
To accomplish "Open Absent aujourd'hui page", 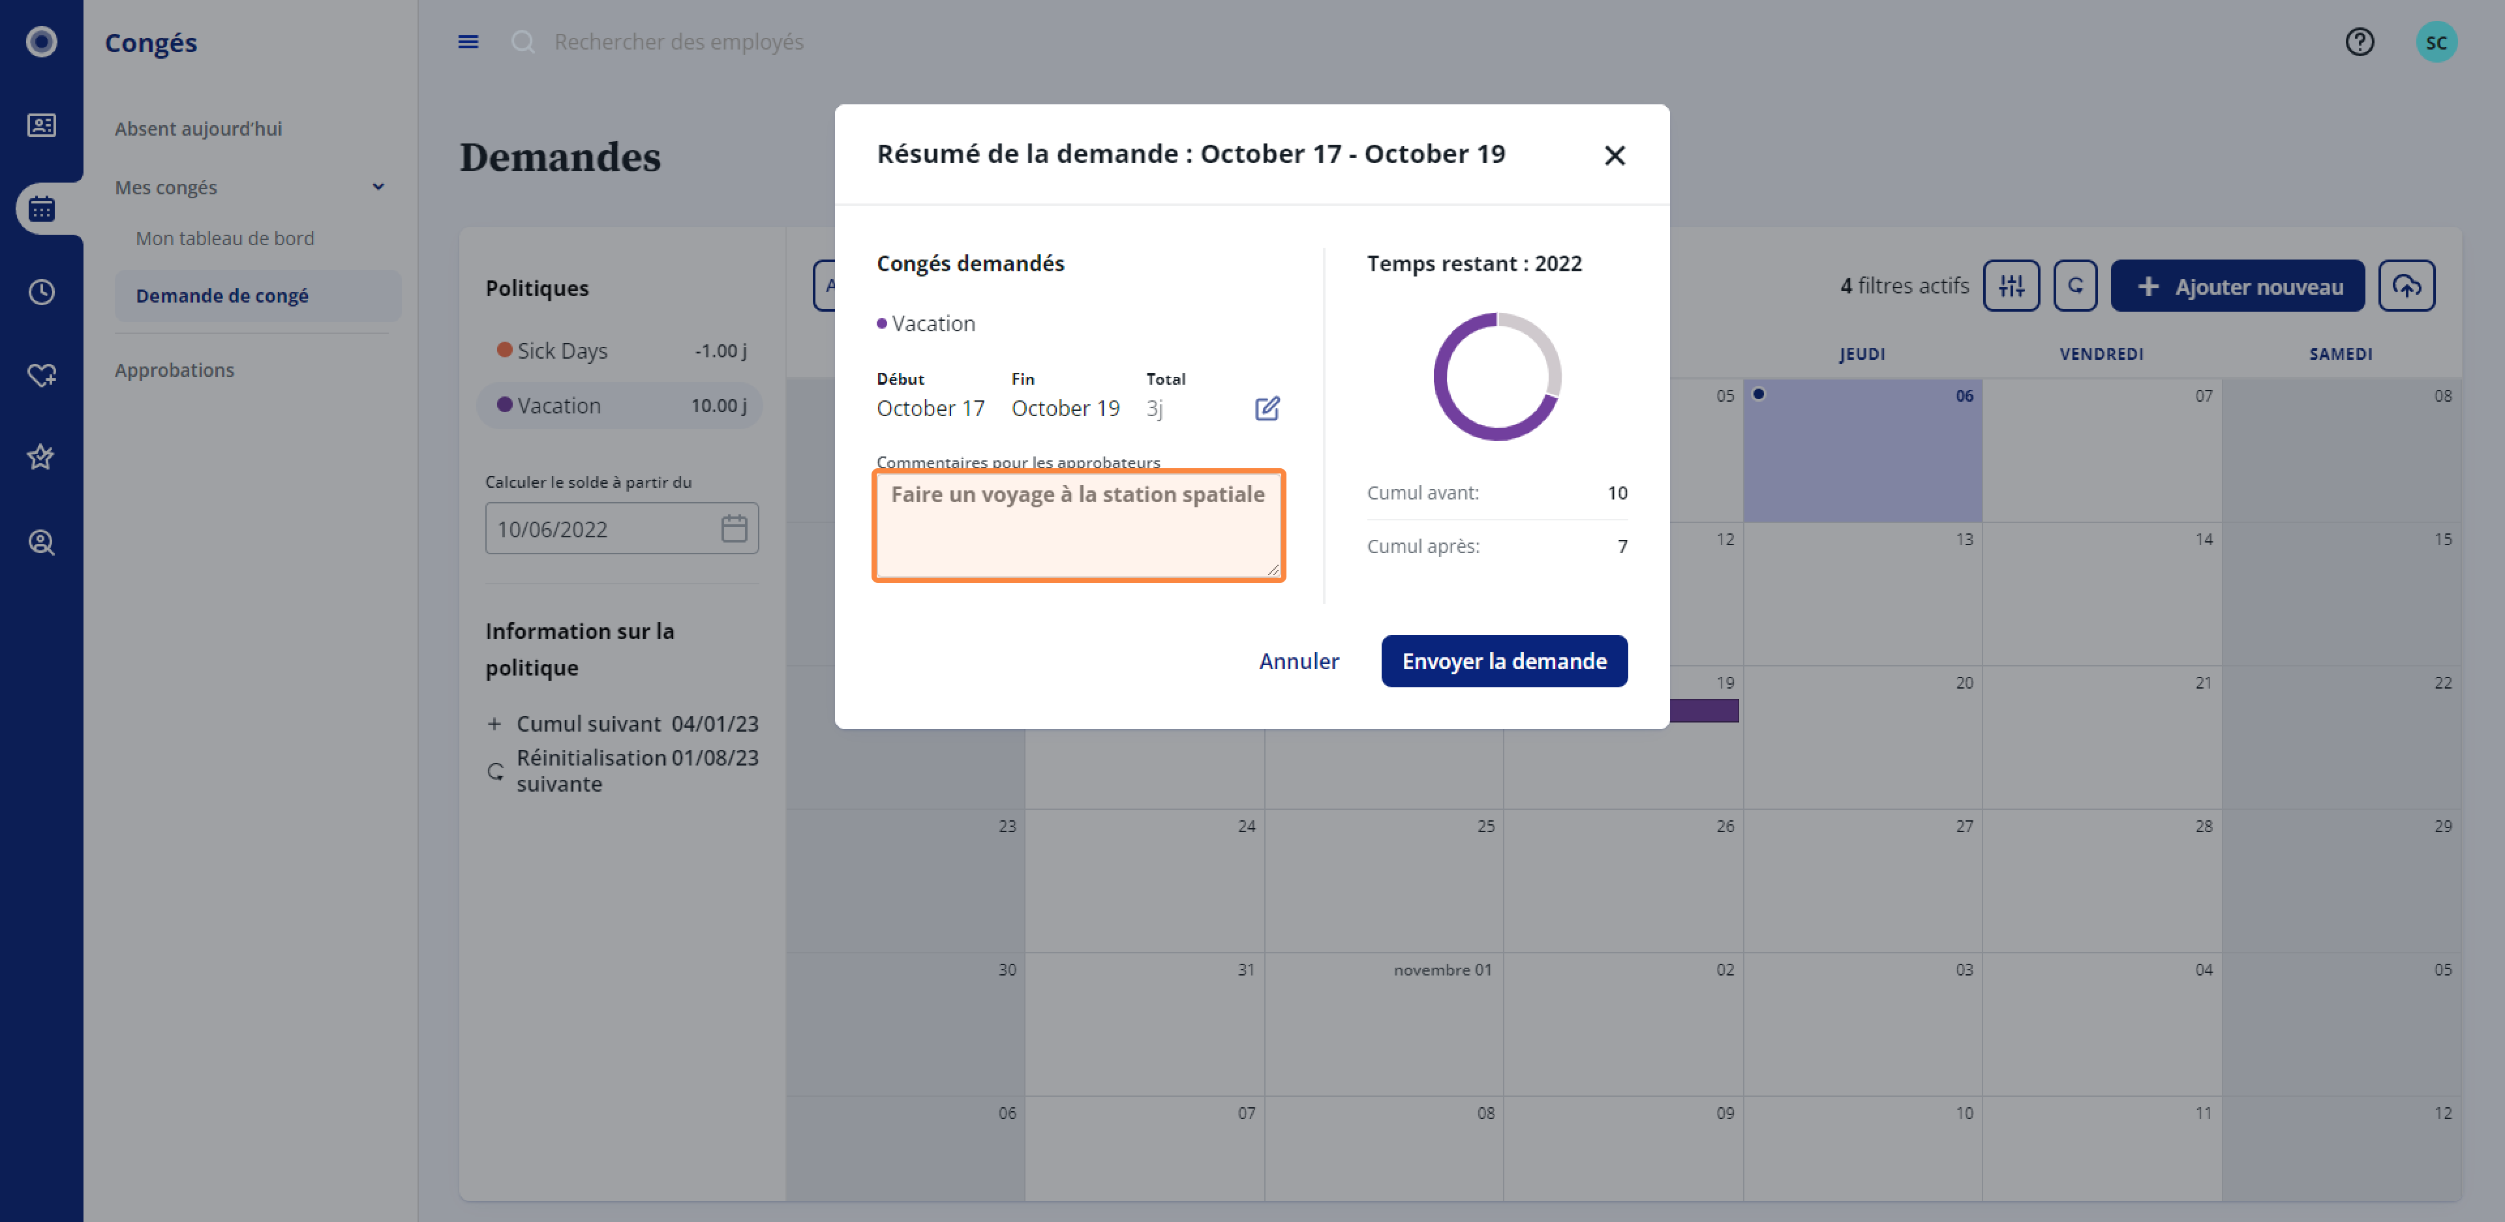I will coord(198,128).
